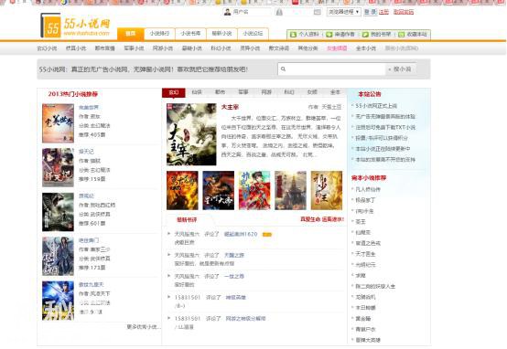This screenshot has height=349, width=507.
Task: Click the 莽荒纪 book cover thumbnail
Action: click(x=58, y=212)
